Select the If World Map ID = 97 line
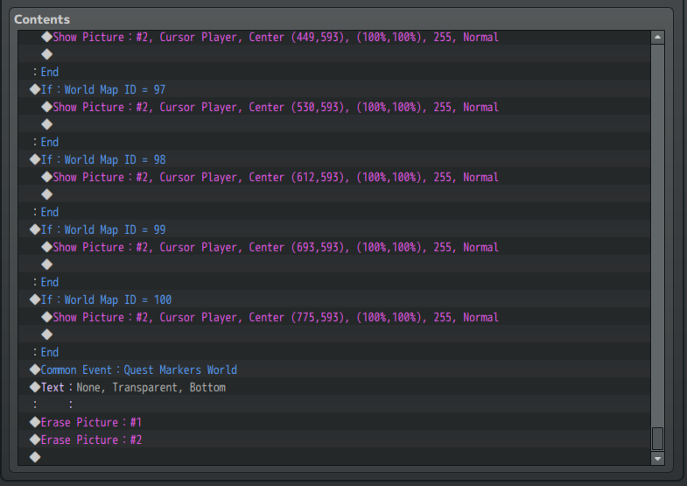 pyautogui.click(x=103, y=89)
